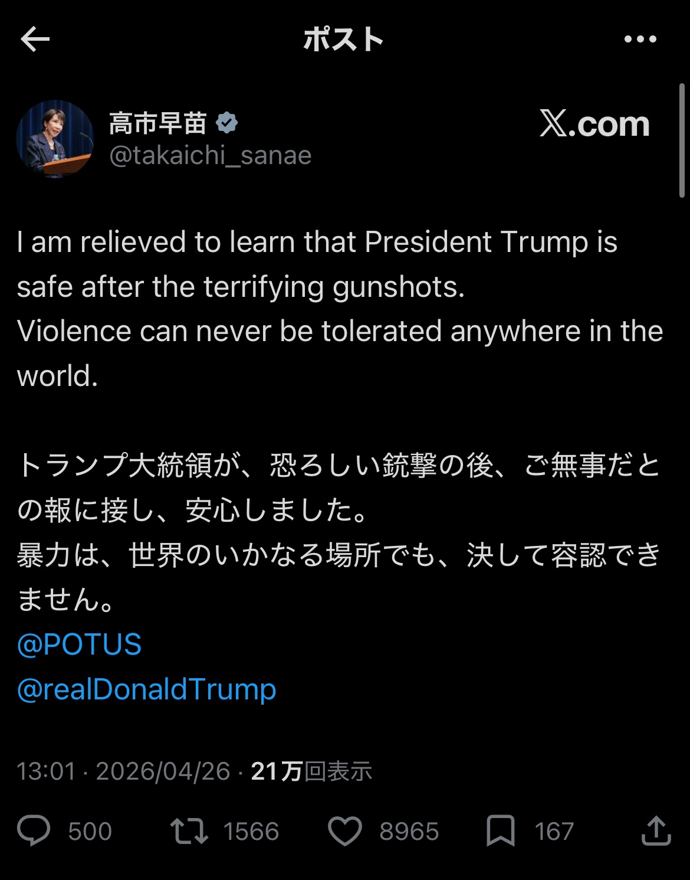
Task: Reply with the speech bubble icon
Action: 34,831
